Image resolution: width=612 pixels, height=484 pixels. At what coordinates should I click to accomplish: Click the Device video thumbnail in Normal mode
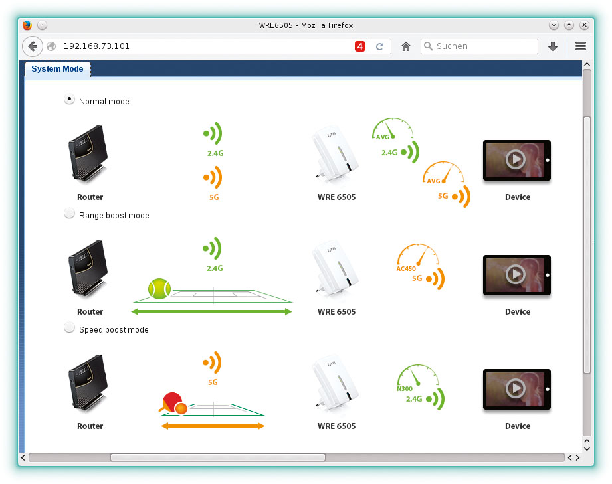516,160
